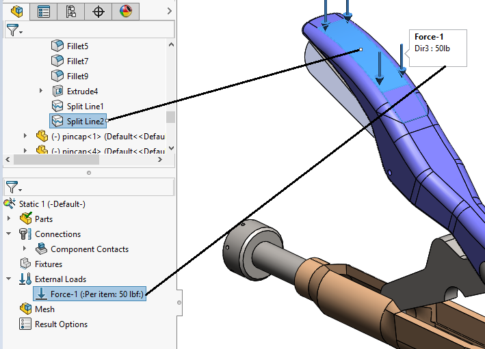Click the panel split handle dot

click(x=89, y=173)
